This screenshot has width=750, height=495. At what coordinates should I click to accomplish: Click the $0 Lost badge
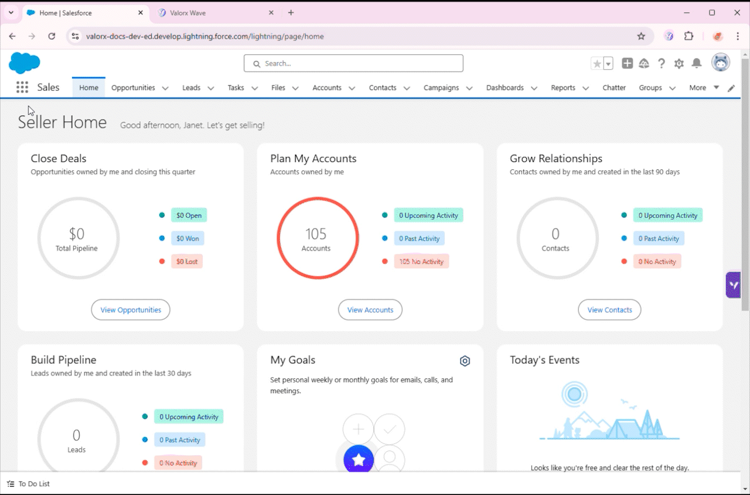(x=187, y=261)
